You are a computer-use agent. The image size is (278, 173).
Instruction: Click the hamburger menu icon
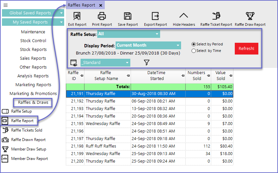[x=6, y=5]
